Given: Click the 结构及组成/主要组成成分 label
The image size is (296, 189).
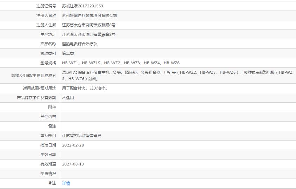Looking at the screenshot, I should point(34,76).
